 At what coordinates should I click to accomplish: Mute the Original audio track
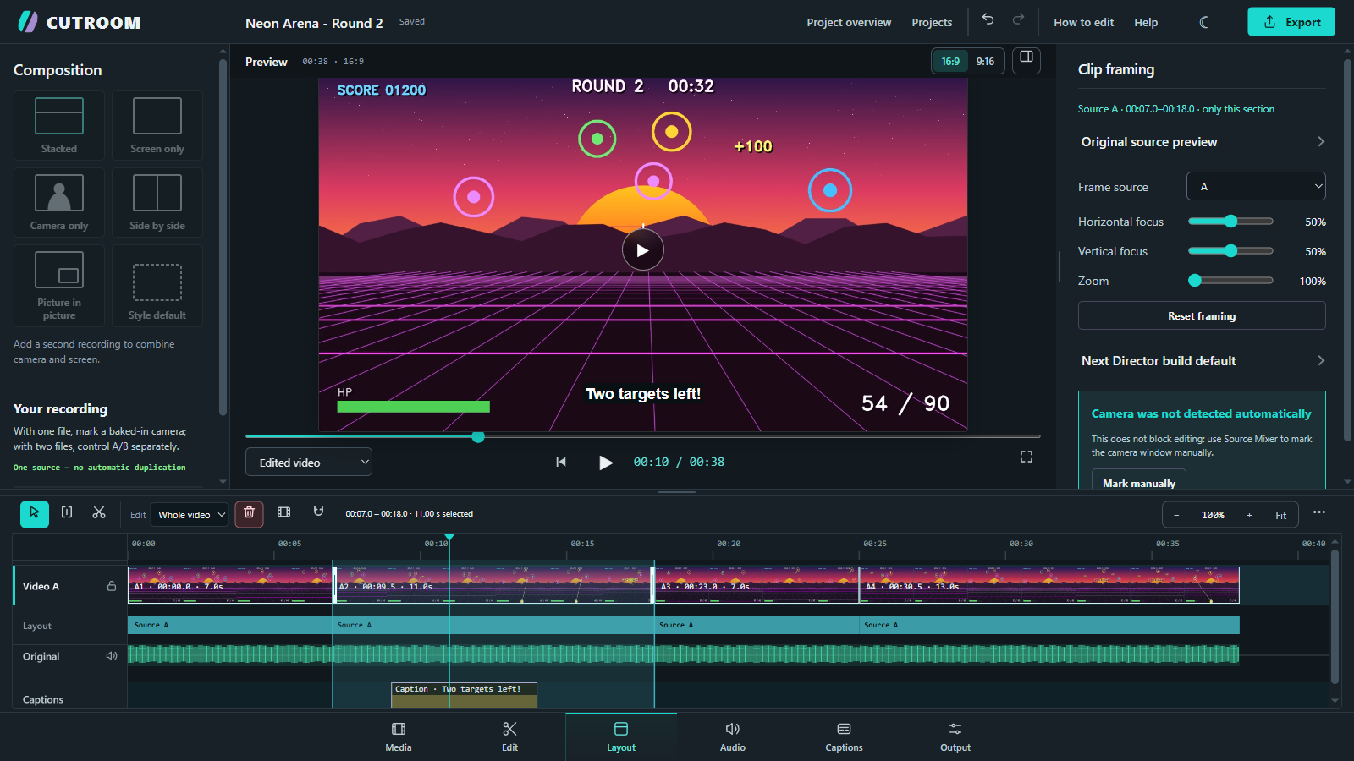[x=111, y=656]
